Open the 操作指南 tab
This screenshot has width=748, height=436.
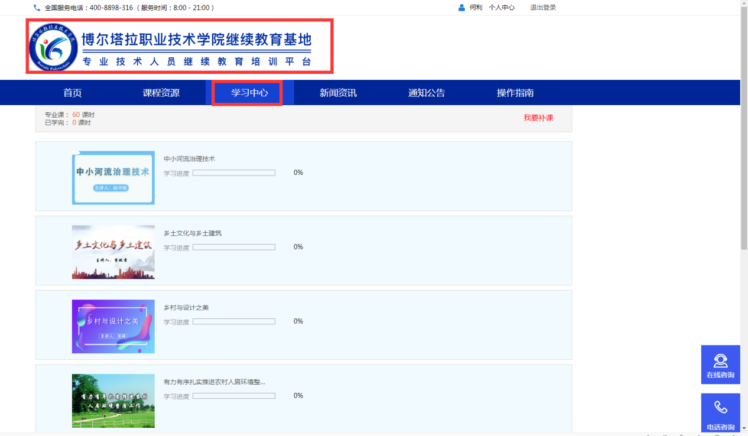pyautogui.click(x=515, y=93)
